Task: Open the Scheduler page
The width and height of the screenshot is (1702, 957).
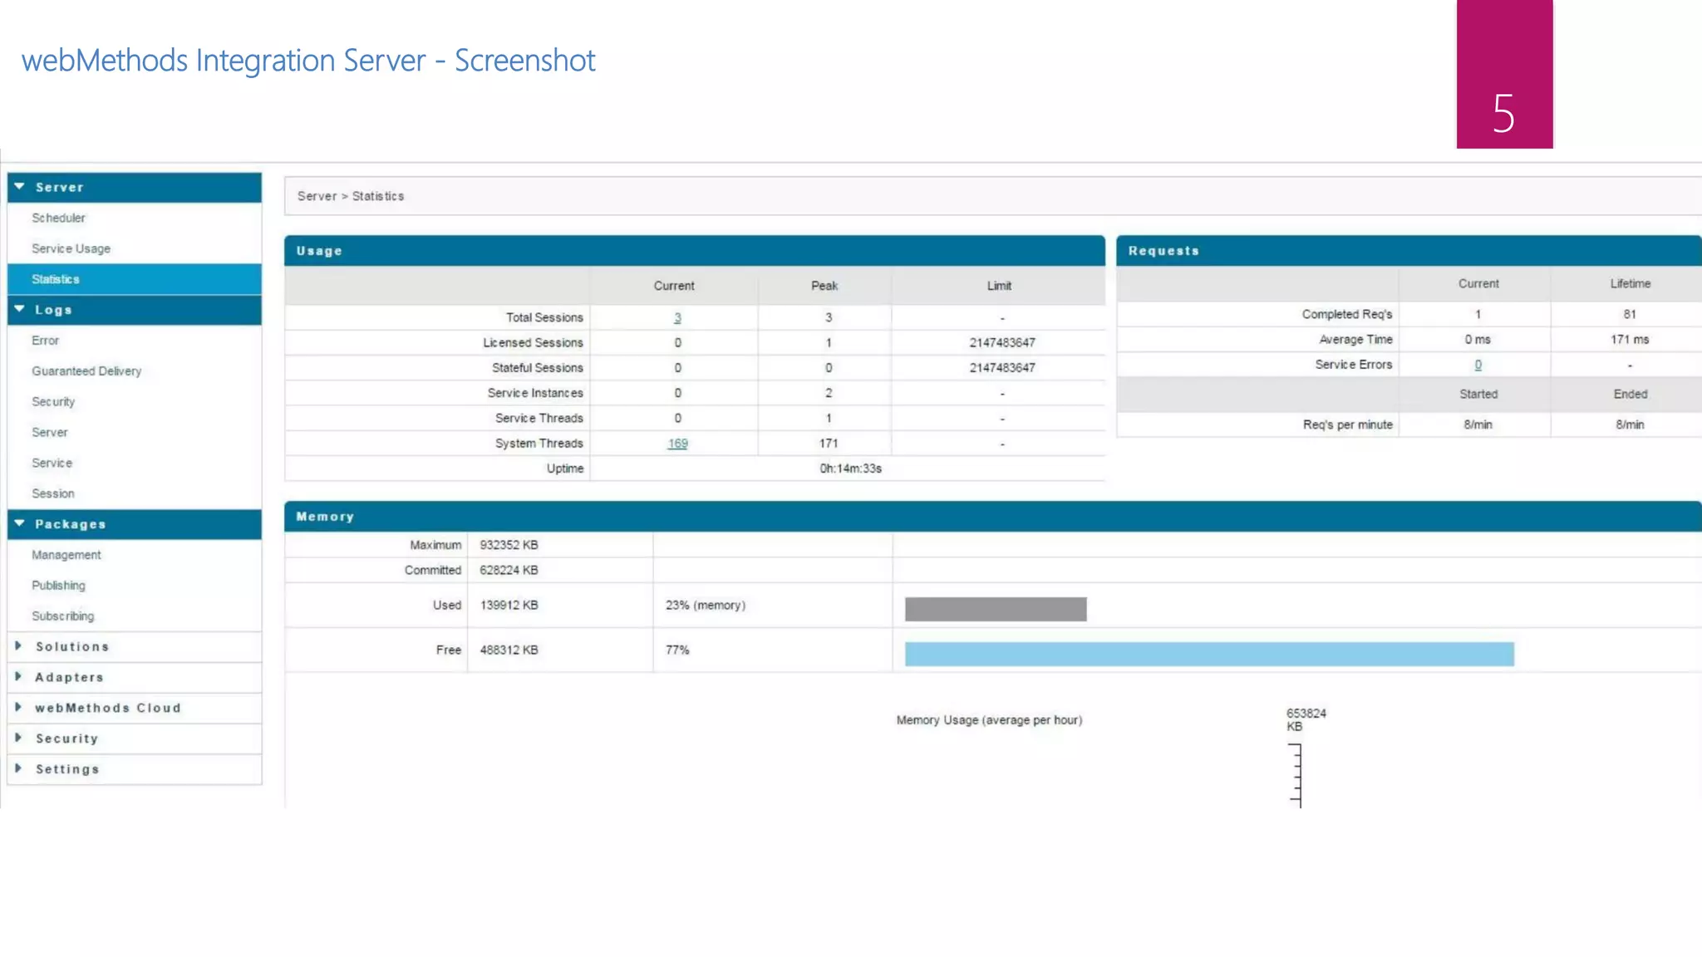Action: pos(58,218)
